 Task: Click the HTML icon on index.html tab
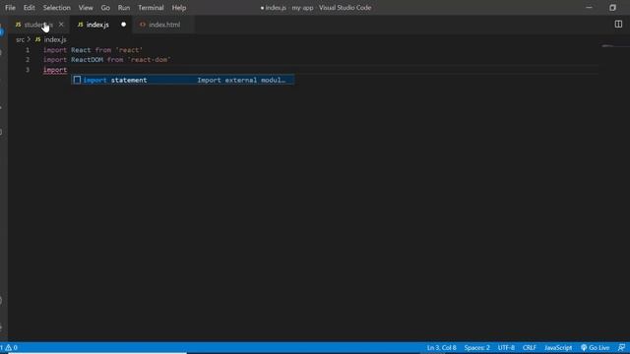pos(142,25)
